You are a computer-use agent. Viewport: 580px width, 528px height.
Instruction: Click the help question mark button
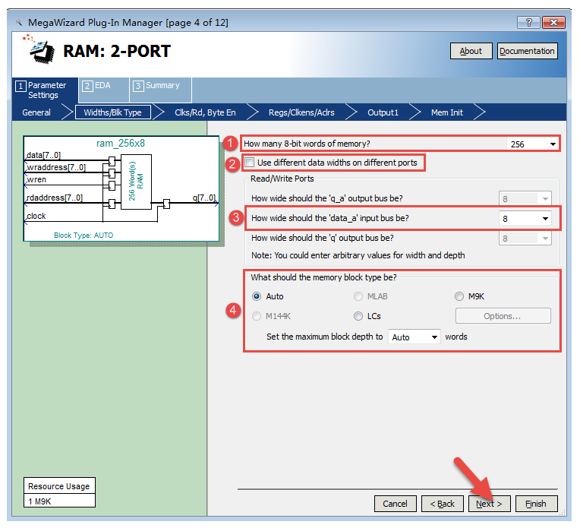(528, 23)
